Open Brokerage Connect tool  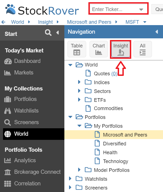[32, 172]
